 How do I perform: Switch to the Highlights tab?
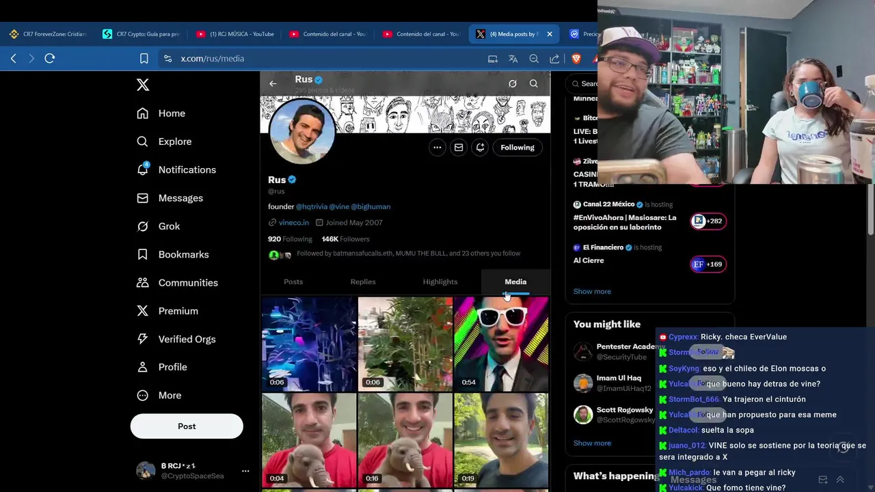point(440,282)
